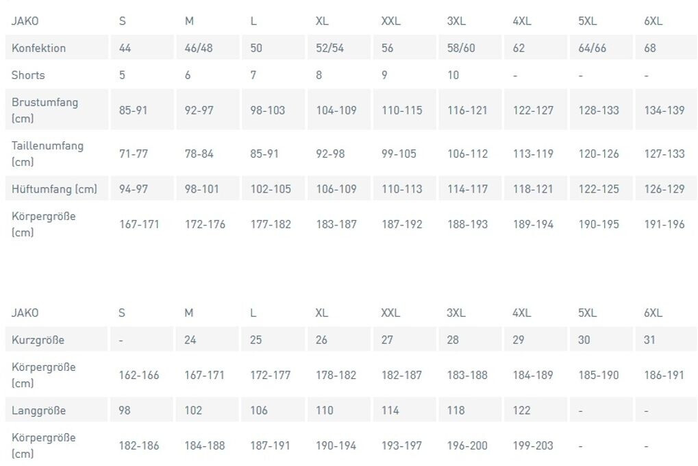The height and width of the screenshot is (466, 698).
Task: Click the 6XL header in bottom table
Action: tap(653, 312)
